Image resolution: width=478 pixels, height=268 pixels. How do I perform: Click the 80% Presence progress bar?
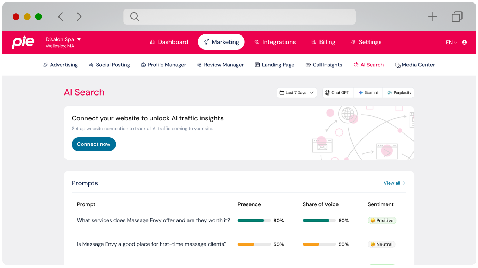tap(254, 221)
